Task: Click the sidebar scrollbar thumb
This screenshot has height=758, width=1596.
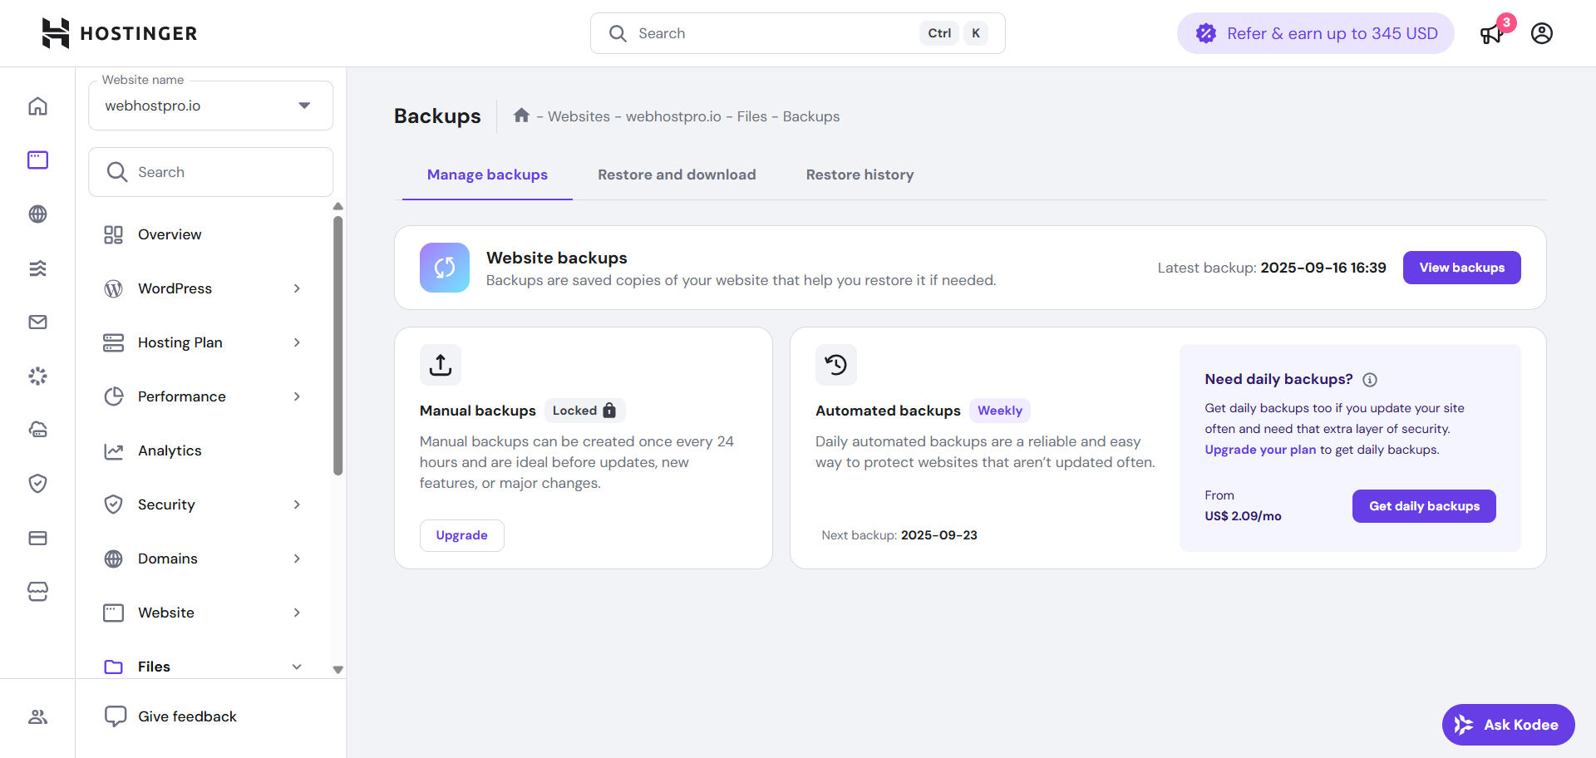Action: click(x=338, y=346)
